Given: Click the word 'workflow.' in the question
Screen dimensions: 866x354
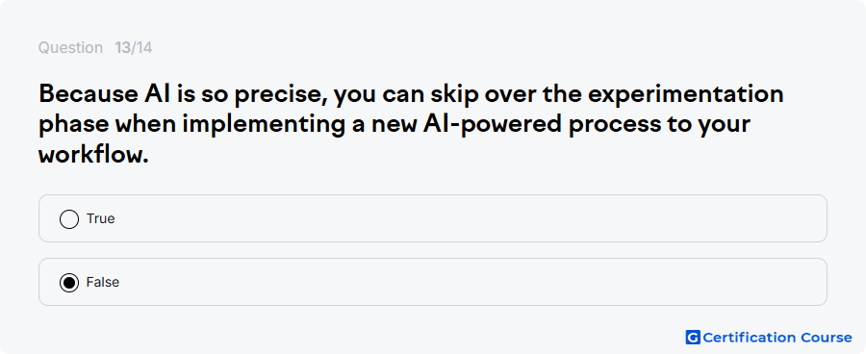Looking at the screenshot, I should point(94,155).
